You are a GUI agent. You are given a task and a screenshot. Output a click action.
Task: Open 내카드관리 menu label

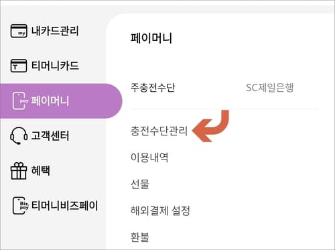coord(55,31)
